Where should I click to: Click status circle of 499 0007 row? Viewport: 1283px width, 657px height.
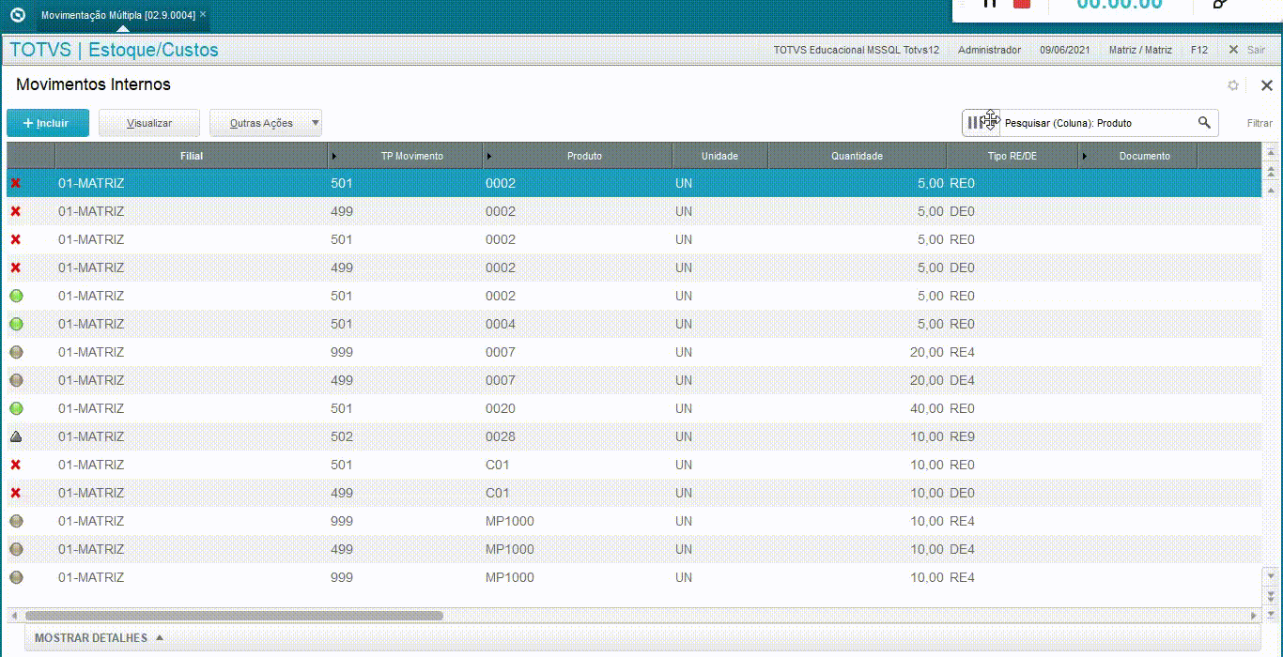(16, 380)
